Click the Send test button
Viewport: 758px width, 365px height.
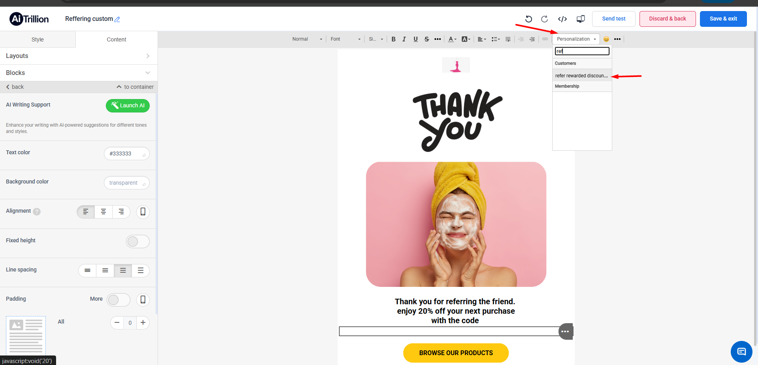point(613,19)
